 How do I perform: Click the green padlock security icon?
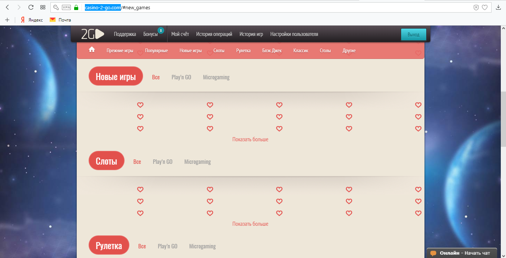pos(76,7)
